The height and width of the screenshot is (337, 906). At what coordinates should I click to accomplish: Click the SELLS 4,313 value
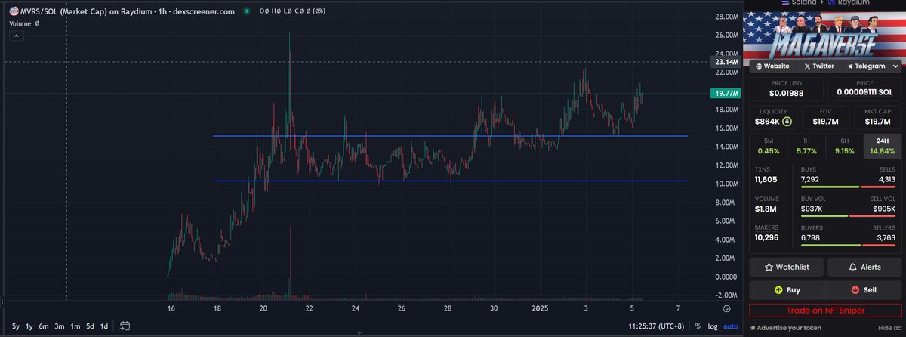pyautogui.click(x=886, y=180)
